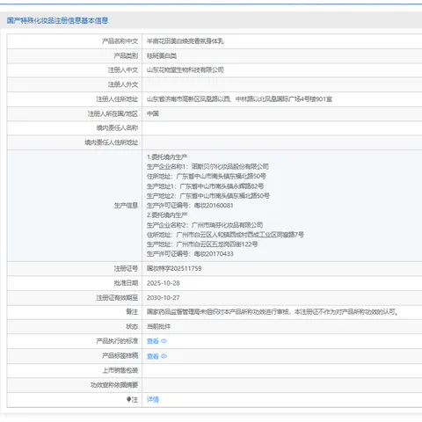This screenshot has height=422, width=422.
Task: Click the 产品执行的标准 label
Action: tap(117, 341)
